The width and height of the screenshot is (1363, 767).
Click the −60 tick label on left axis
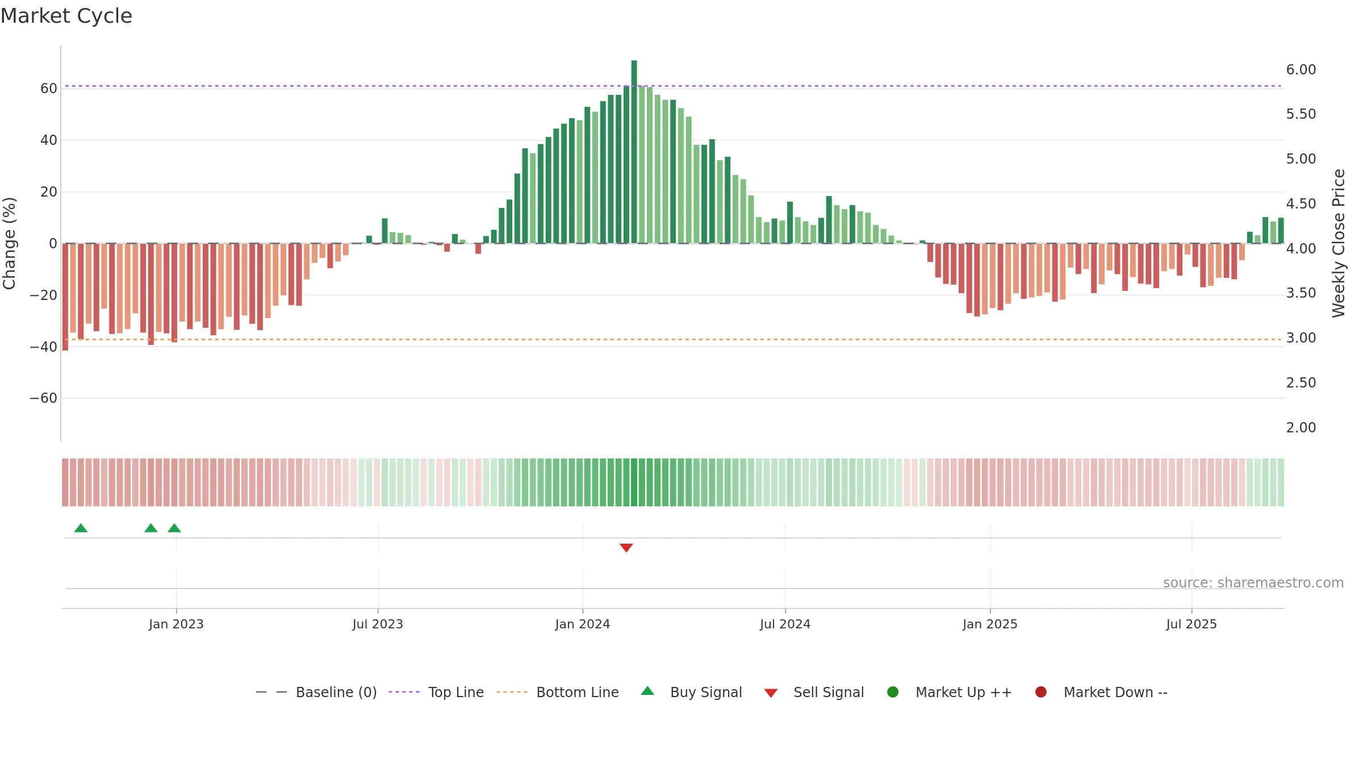tap(44, 398)
